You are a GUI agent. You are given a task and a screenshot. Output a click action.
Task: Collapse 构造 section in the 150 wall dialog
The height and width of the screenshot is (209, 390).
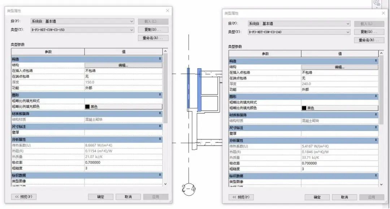(x=160, y=59)
